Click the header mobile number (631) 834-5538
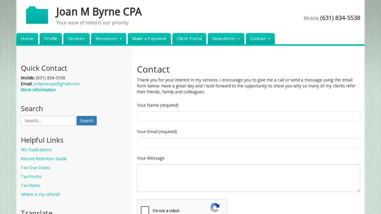Image resolution: width=381 pixels, height=214 pixels. (x=340, y=18)
